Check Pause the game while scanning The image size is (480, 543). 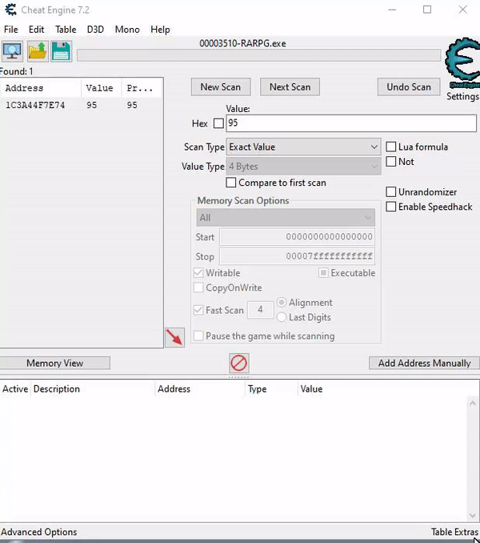click(198, 336)
